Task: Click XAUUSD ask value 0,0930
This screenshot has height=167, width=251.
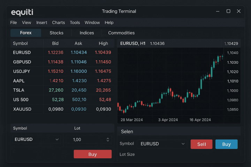Action: pyautogui.click(x=79, y=109)
